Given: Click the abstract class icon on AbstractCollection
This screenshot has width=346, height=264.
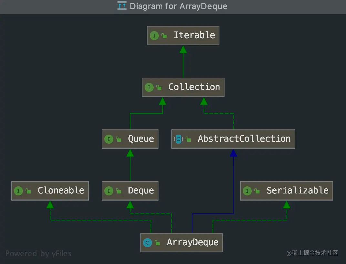Looking at the screenshot, I should click(x=178, y=139).
